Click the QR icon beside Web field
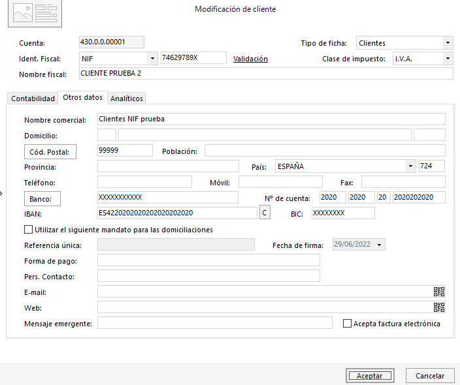460x385 pixels. coord(439,307)
